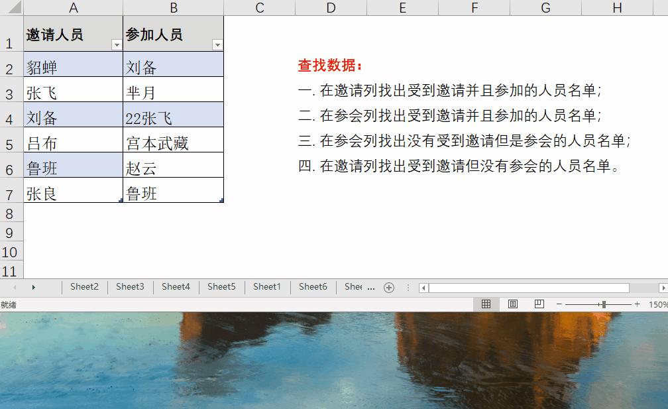The height and width of the screenshot is (409, 668).
Task: Click the vertical ellipsis near sheet tabs
Action: (408, 287)
